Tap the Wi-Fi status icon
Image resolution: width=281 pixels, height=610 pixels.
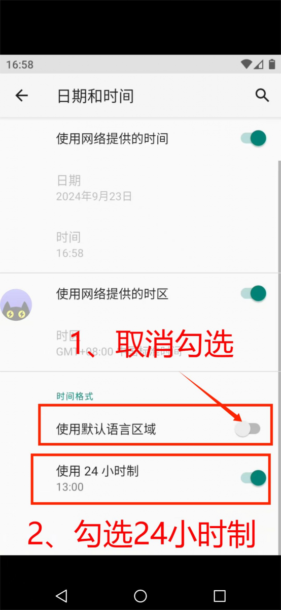247,64
